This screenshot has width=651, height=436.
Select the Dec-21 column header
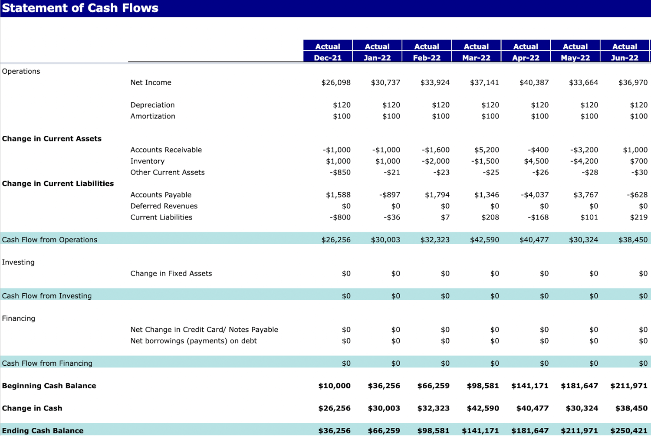point(328,57)
